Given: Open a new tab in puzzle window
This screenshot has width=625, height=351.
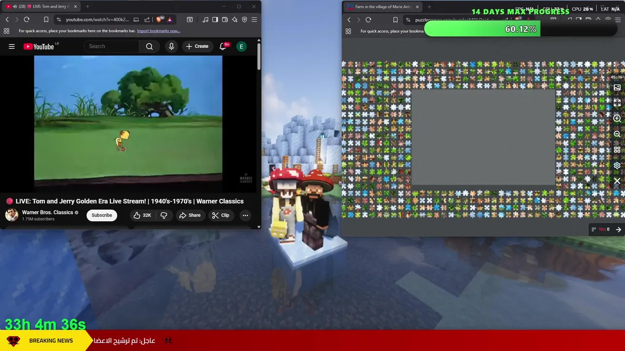Looking at the screenshot, I should click(x=429, y=7).
